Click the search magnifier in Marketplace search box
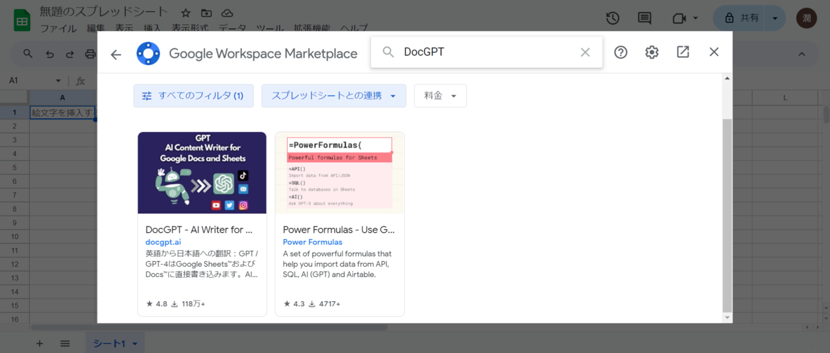 389,53
